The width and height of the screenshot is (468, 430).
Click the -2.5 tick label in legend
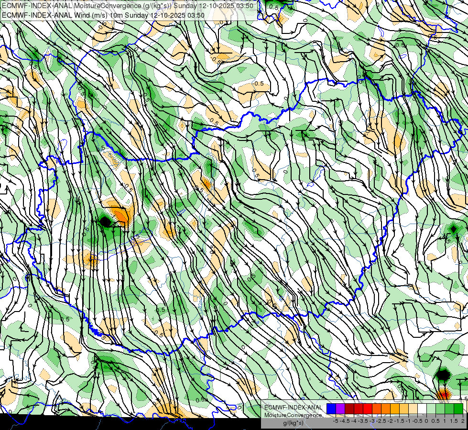[381, 421]
